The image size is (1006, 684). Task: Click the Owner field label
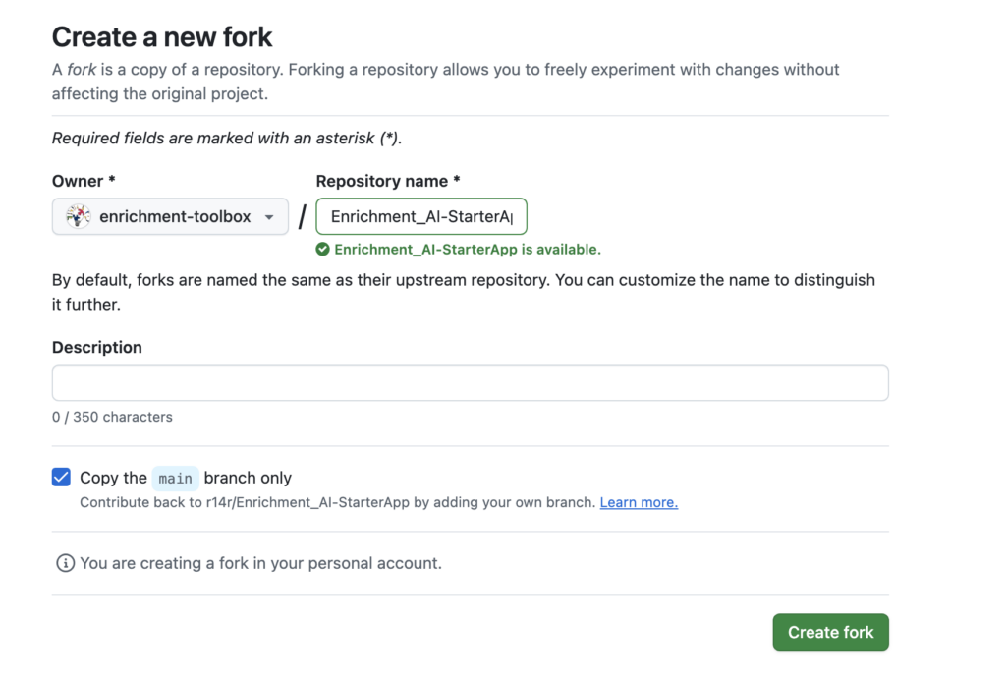(x=84, y=181)
